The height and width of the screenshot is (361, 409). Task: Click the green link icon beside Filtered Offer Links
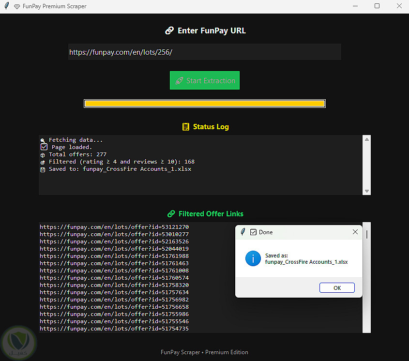click(x=171, y=214)
